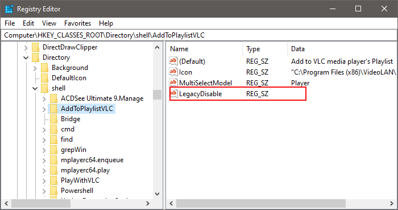Select the Bridge folder icon
398x210 pixels.
(54, 119)
